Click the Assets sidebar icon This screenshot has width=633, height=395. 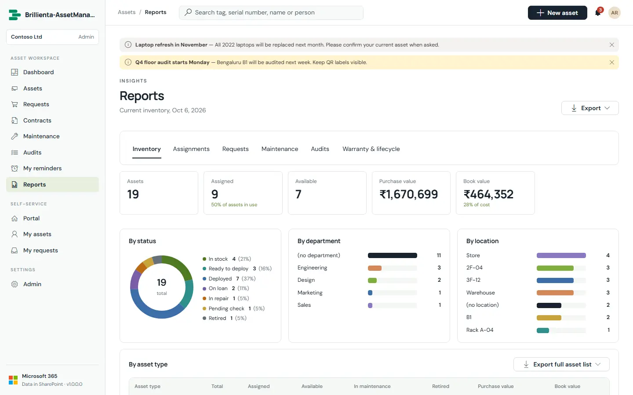tap(15, 89)
